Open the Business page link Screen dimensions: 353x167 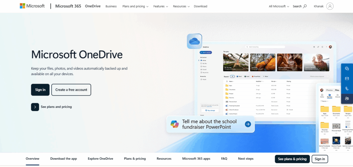coord(111,6)
